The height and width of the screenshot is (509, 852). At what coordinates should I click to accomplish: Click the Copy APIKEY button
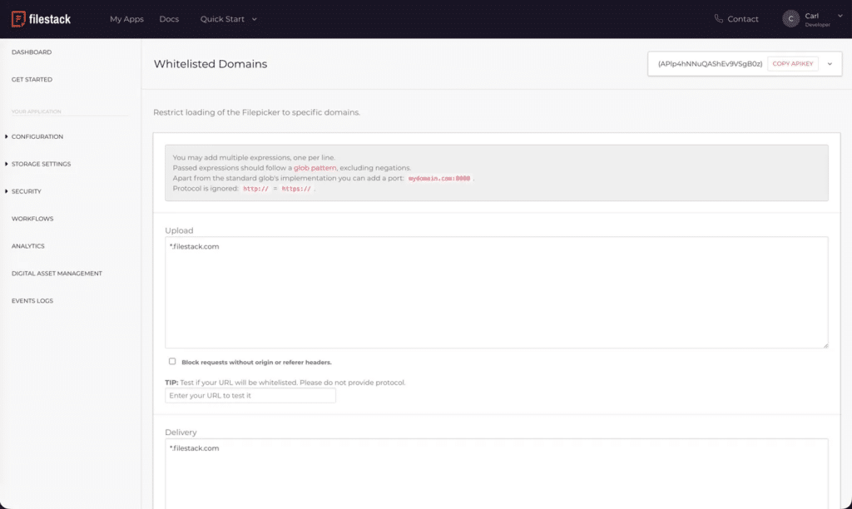[793, 64]
